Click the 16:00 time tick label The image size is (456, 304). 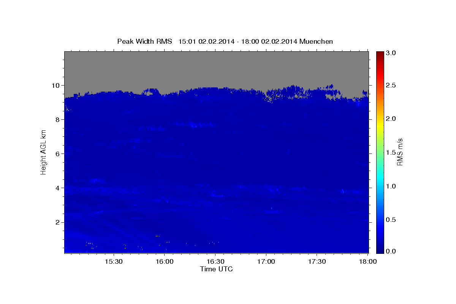pyautogui.click(x=164, y=262)
